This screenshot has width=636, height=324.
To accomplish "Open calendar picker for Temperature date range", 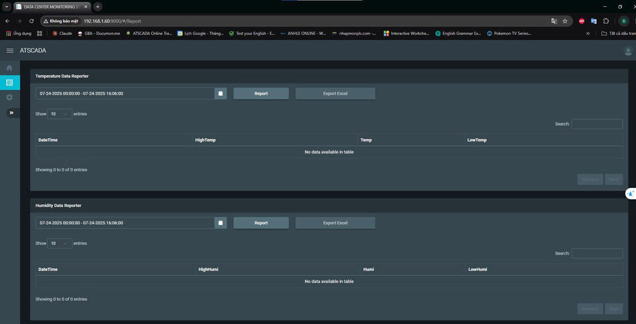I will coord(221,93).
